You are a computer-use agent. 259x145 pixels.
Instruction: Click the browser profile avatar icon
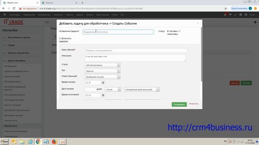(250, 8)
